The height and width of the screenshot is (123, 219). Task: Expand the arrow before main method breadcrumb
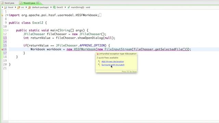pos(65,7)
